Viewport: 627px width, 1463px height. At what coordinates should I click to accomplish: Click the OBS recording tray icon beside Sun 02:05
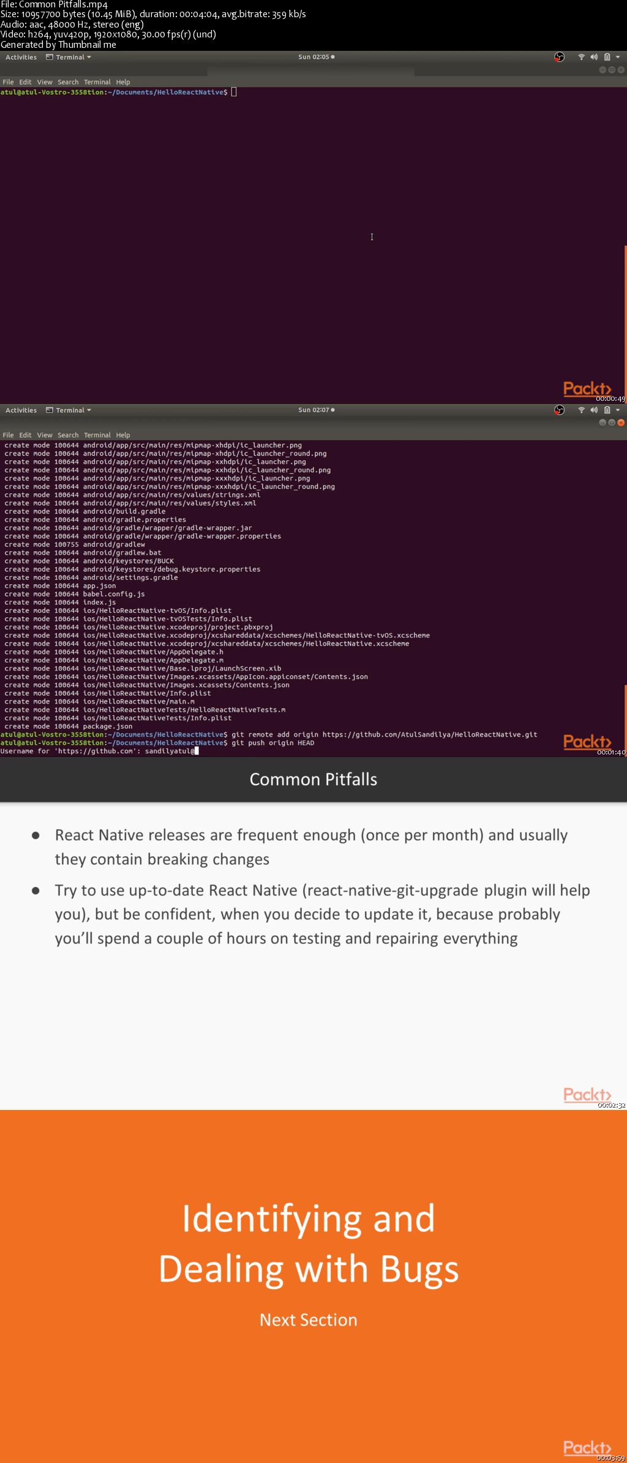tap(559, 57)
